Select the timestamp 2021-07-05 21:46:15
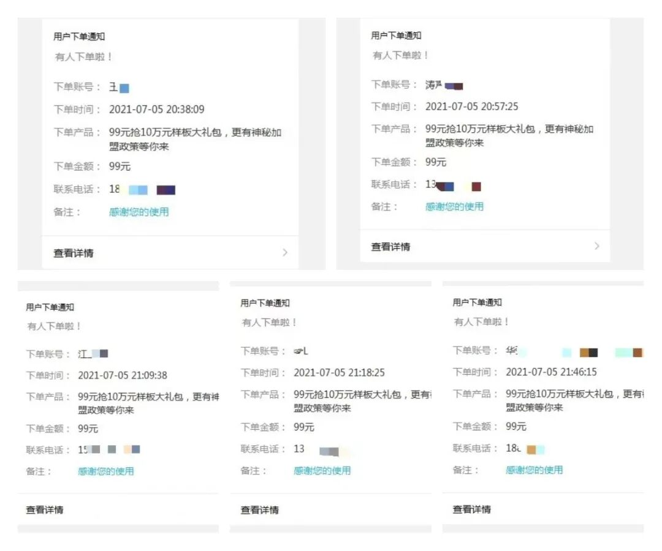Image resolution: width=662 pixels, height=551 pixels. 551,372
